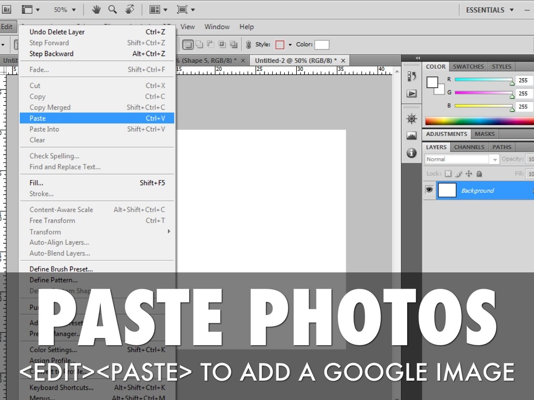Open the Histogram panel icon

tap(411, 136)
